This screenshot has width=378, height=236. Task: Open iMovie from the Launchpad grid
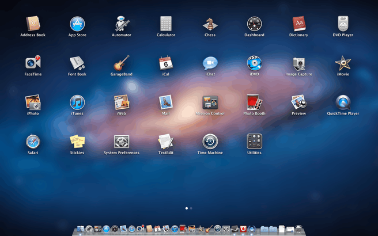tap(343, 63)
